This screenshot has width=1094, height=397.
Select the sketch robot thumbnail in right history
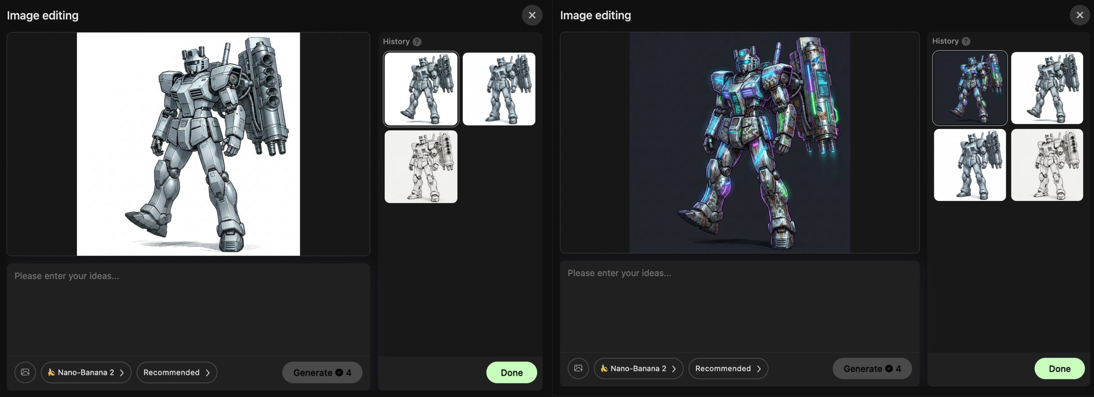coord(1047,165)
